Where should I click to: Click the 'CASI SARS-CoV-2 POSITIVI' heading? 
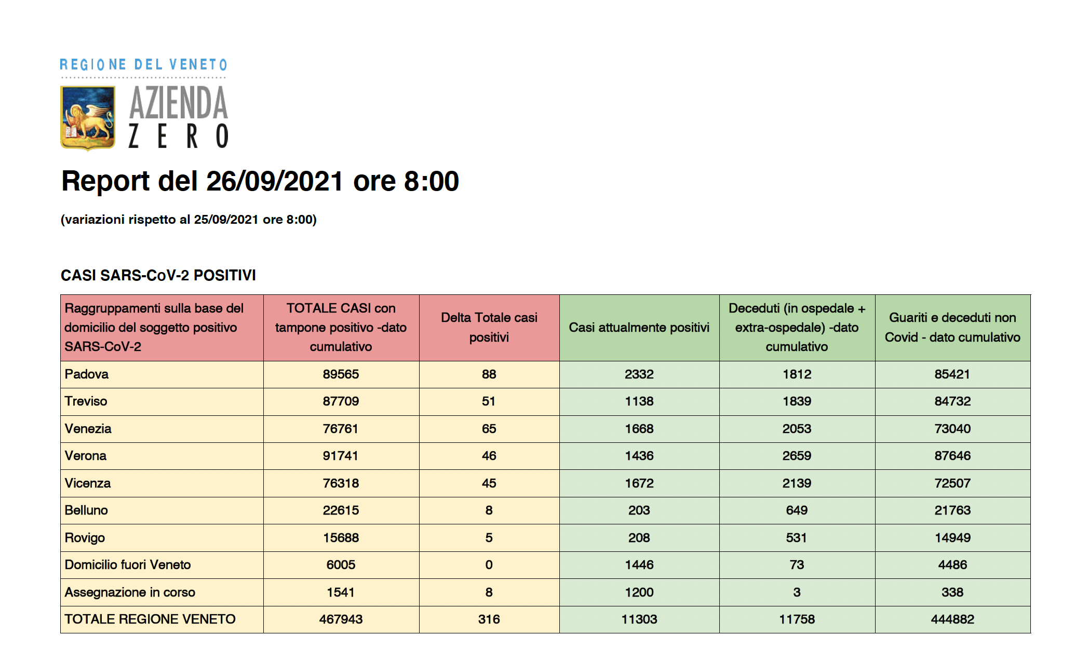[158, 275]
